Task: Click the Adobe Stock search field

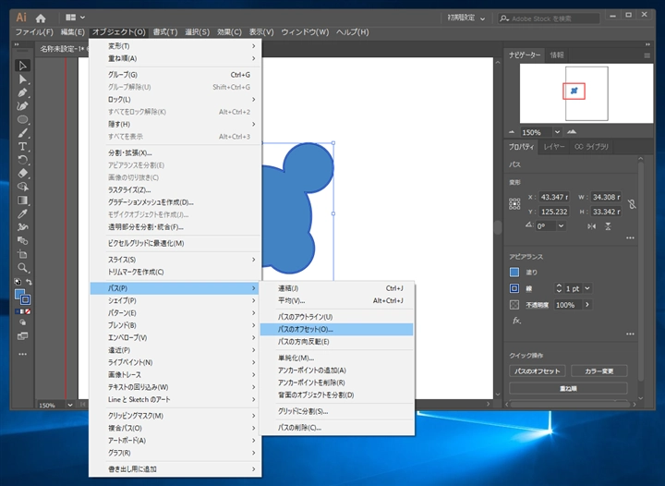Action: [x=550, y=18]
